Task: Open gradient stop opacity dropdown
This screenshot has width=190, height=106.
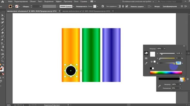Action: click(180, 84)
